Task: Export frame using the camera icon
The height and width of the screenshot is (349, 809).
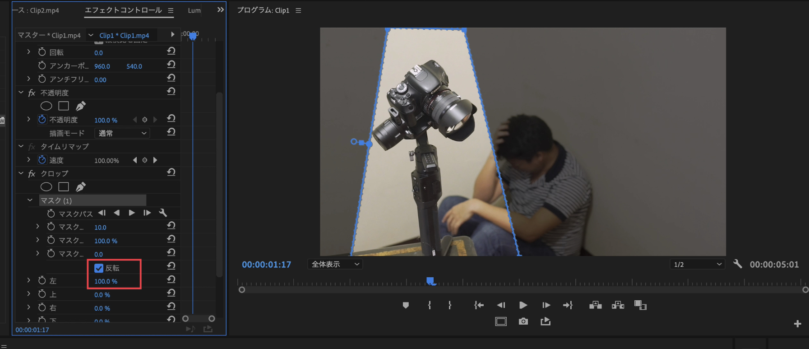Action: click(x=523, y=321)
